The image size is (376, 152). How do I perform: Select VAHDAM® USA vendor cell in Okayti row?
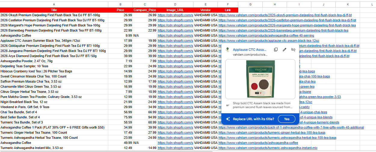(x=205, y=15)
